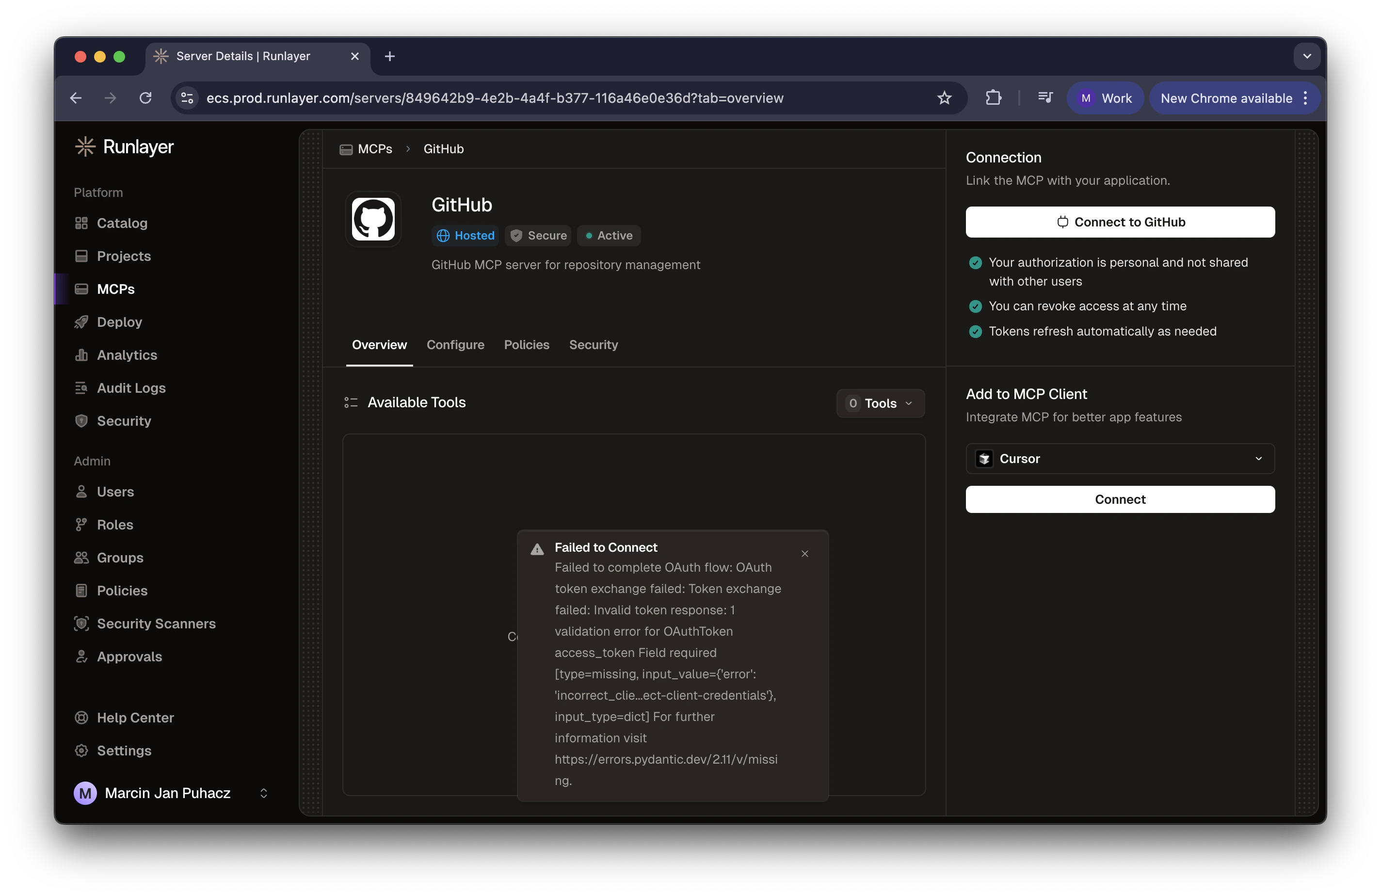Image resolution: width=1381 pixels, height=896 pixels.
Task: Open Policies under Admin section
Action: 122,591
